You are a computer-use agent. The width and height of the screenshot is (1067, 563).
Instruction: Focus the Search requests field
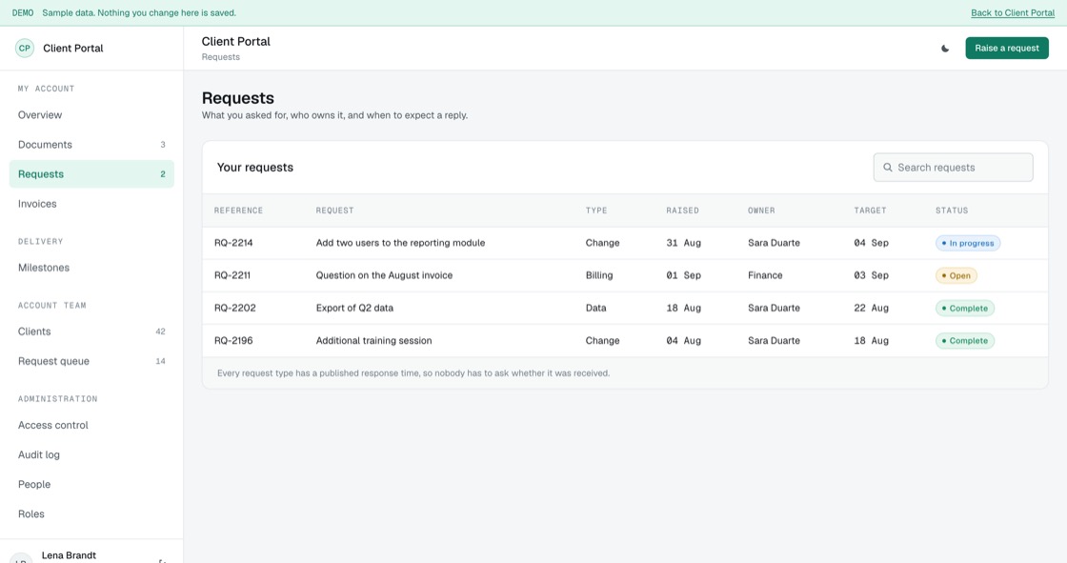click(953, 168)
